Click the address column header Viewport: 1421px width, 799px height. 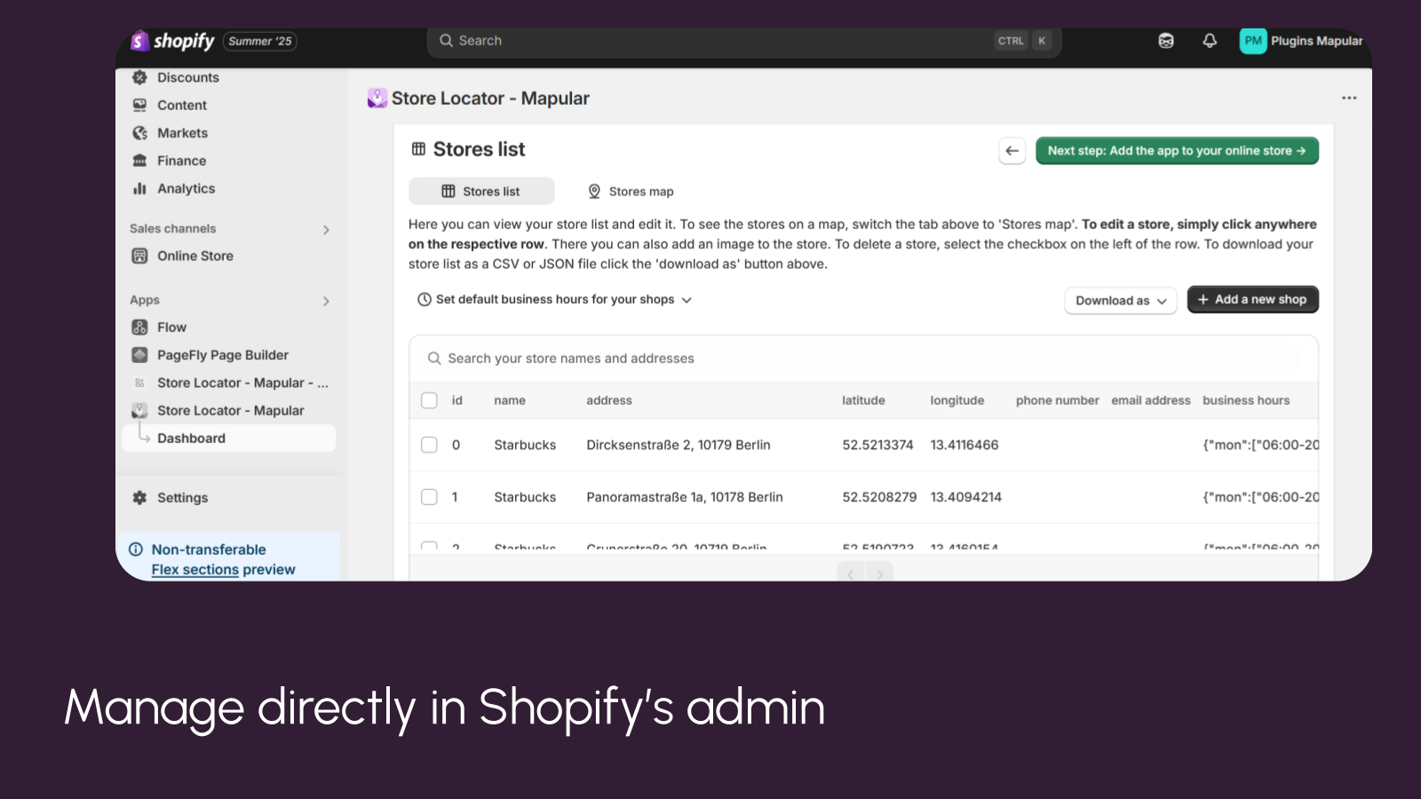click(x=609, y=400)
